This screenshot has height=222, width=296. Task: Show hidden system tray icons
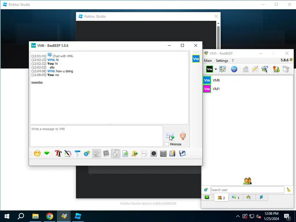click(x=238, y=216)
